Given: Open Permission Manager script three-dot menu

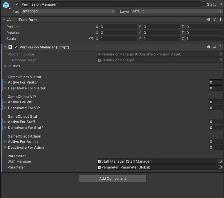Looking at the screenshot, I should 220,47.
